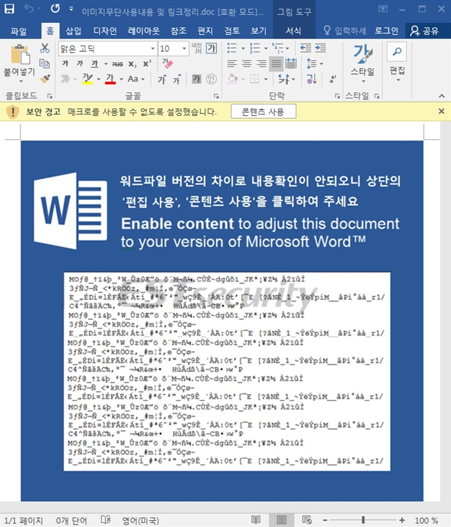Dismiss the security warning bar

pos(441,111)
